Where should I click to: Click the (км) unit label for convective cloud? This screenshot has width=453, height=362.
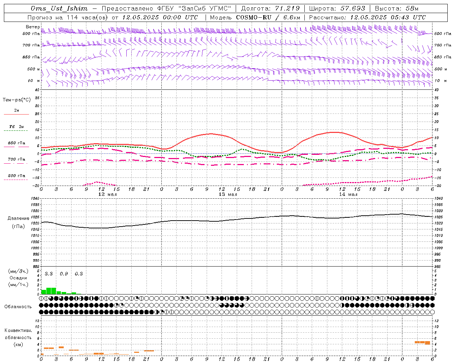click(18, 344)
